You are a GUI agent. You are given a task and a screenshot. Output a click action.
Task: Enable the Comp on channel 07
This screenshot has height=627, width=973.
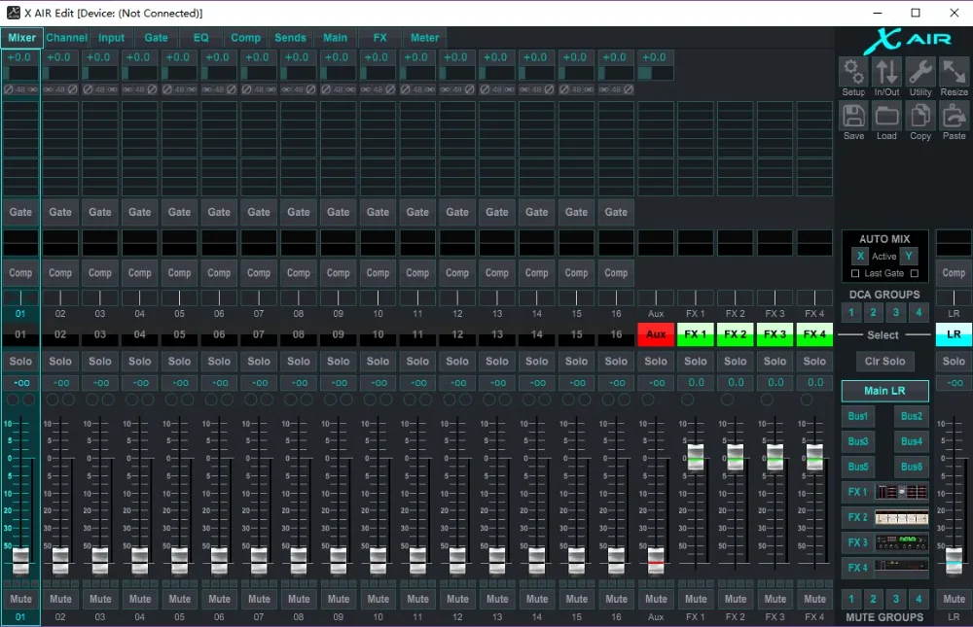click(x=259, y=273)
